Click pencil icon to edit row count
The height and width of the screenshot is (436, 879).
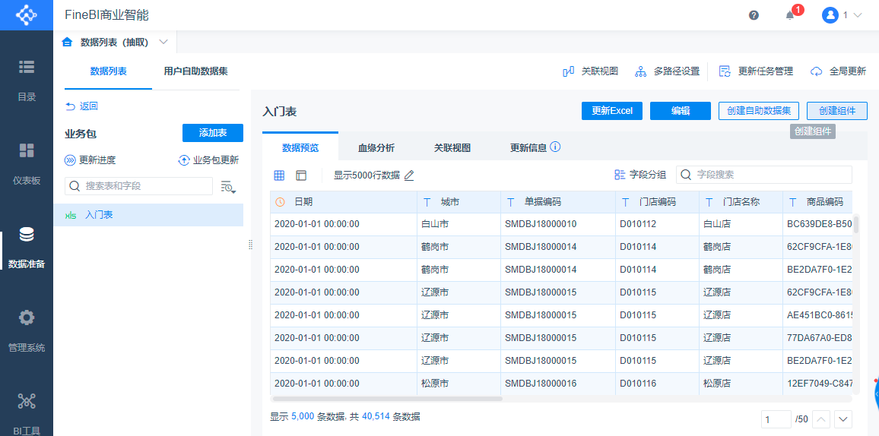pyautogui.click(x=409, y=175)
